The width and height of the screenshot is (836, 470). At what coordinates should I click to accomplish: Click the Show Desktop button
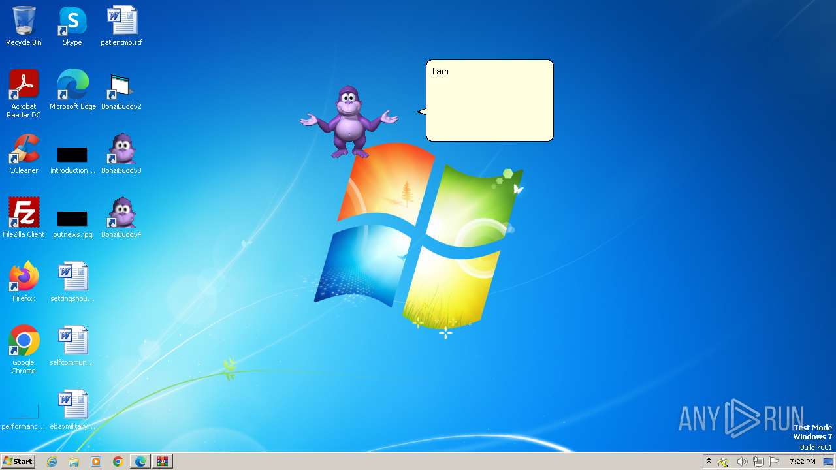pos(829,462)
